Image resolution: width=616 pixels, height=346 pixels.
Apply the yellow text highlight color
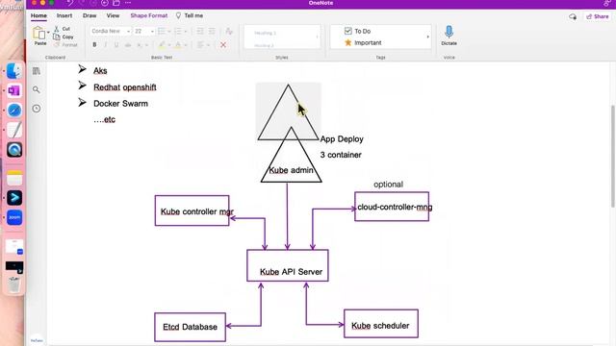[162, 45]
